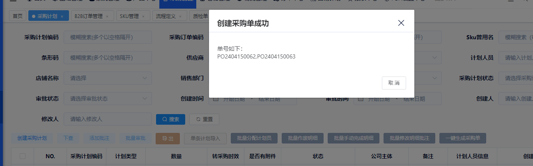Close the SKU管理 tab
Screen dimensions: 533x166
point(143,17)
